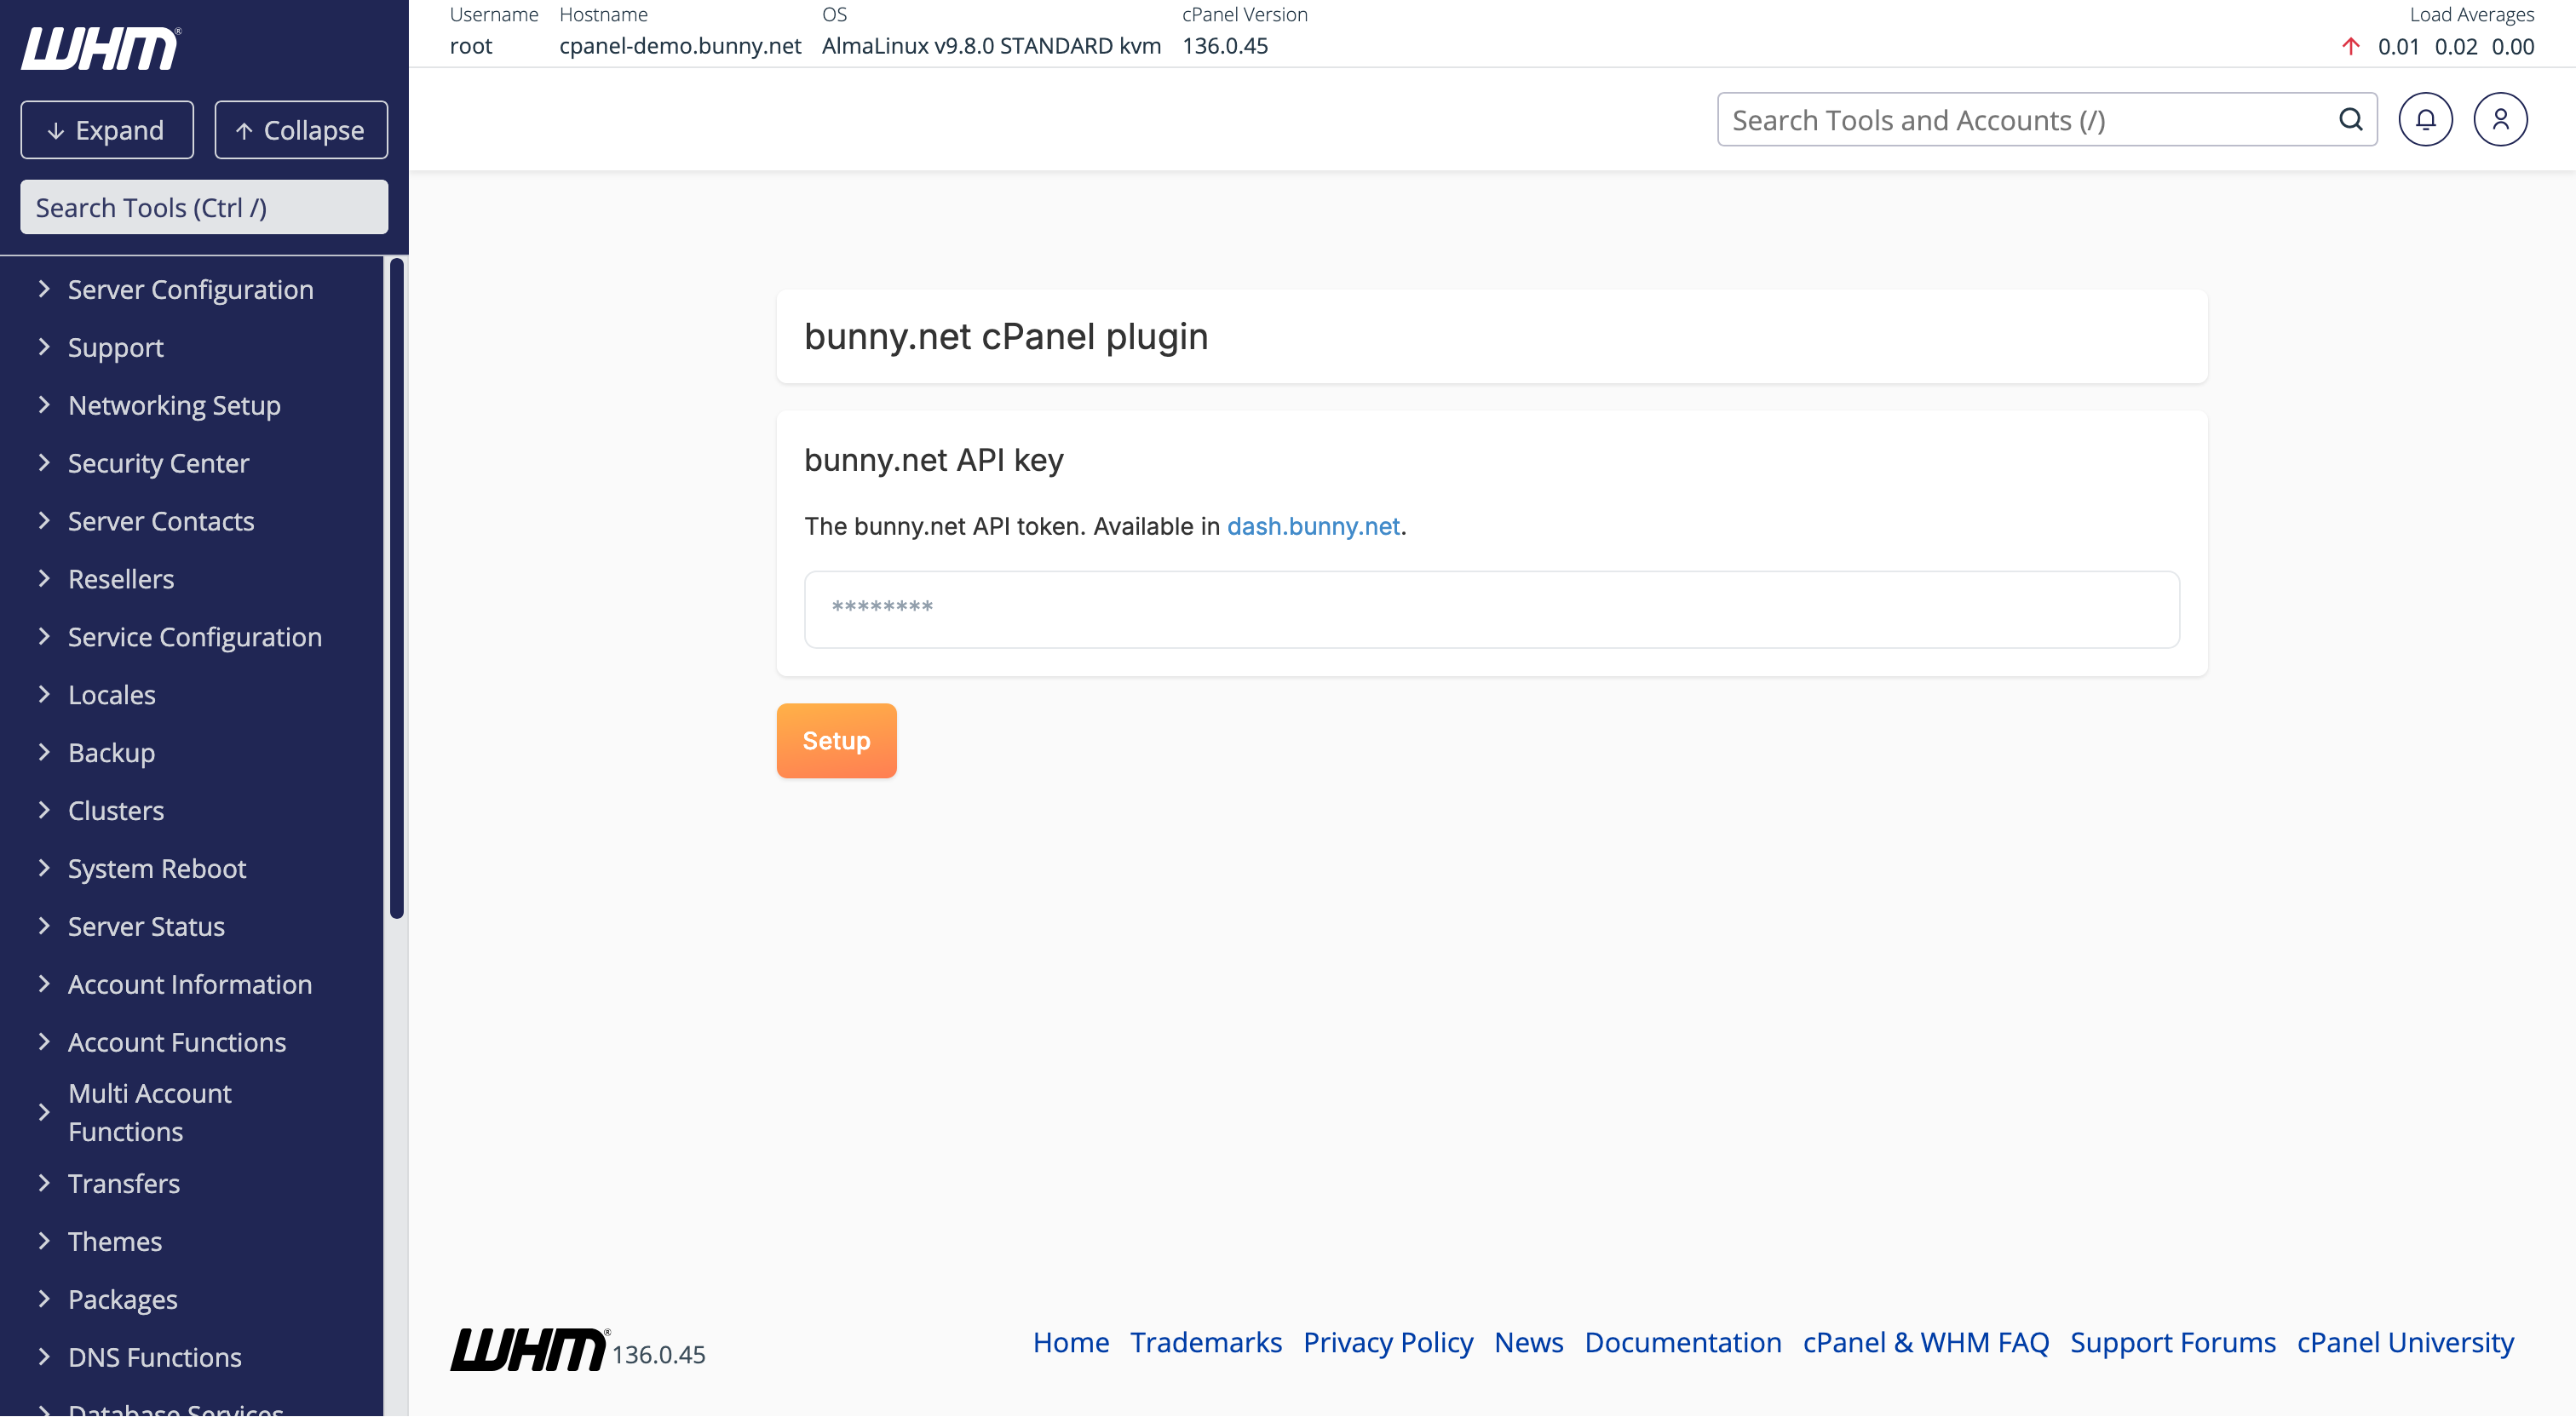Image resolution: width=2576 pixels, height=1417 pixels.
Task: Click the Expand button
Action: (x=107, y=130)
